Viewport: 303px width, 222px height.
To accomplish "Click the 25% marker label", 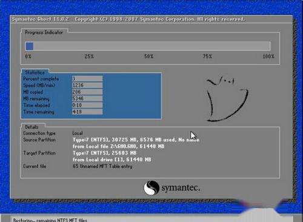I will [x=89, y=56].
